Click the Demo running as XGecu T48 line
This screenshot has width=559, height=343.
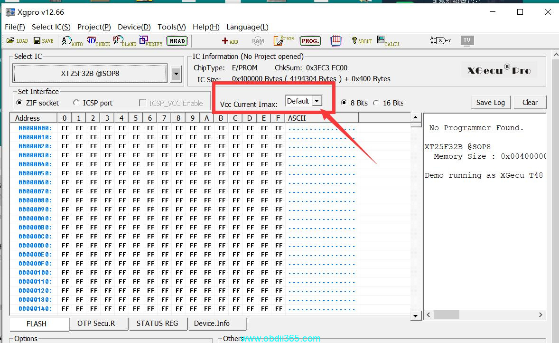(x=484, y=175)
